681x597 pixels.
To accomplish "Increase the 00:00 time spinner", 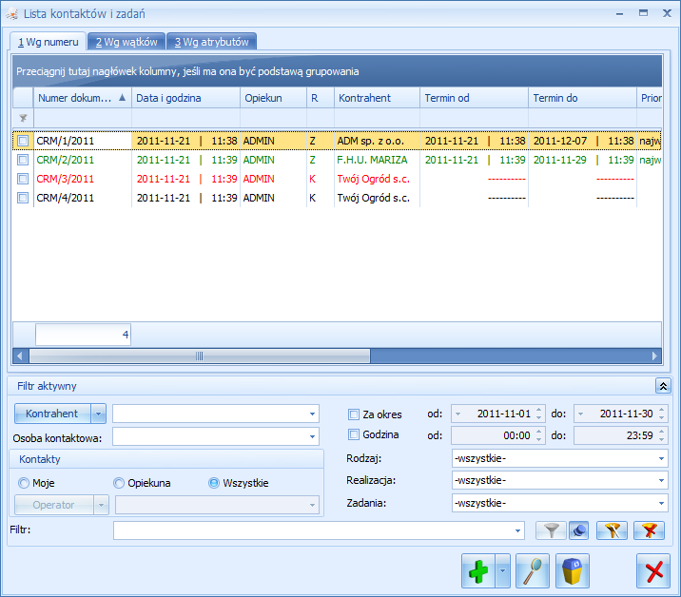I will tap(539, 432).
